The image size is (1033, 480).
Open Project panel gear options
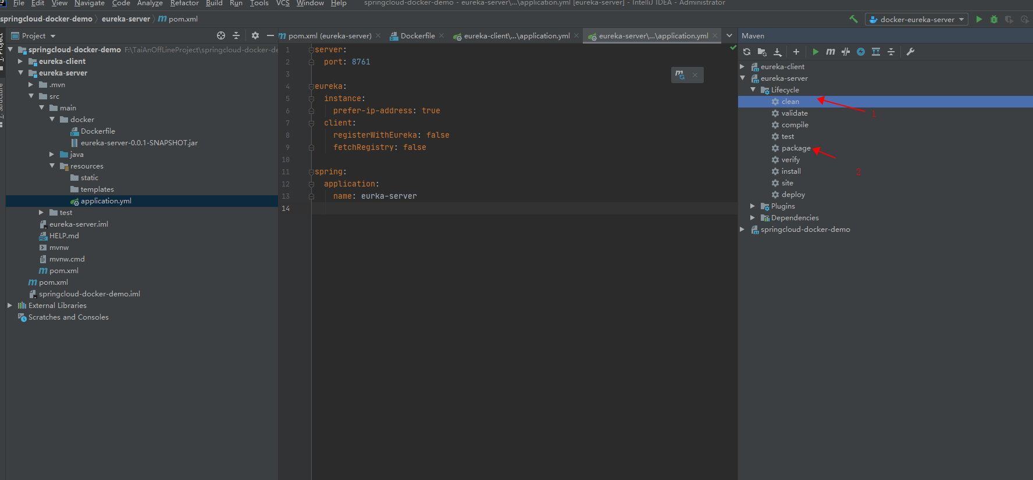click(x=255, y=35)
